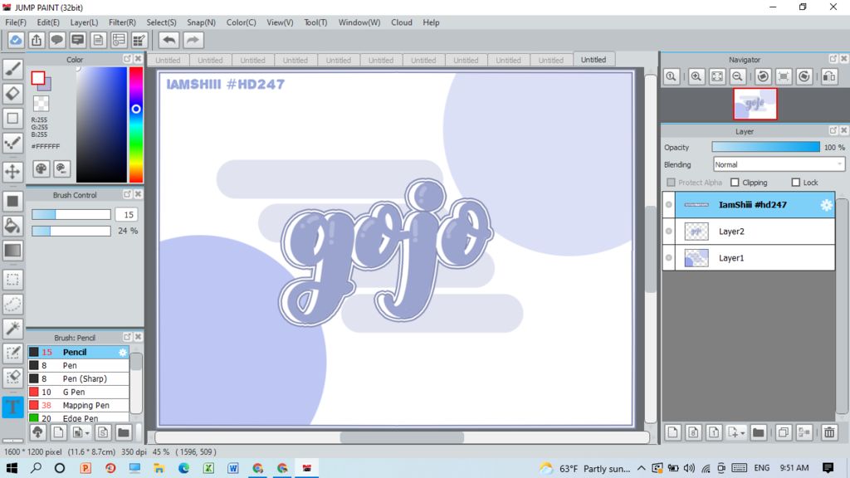The image size is (850, 478).
Task: Open gear settings for Pencil brush
Action: pos(123,352)
